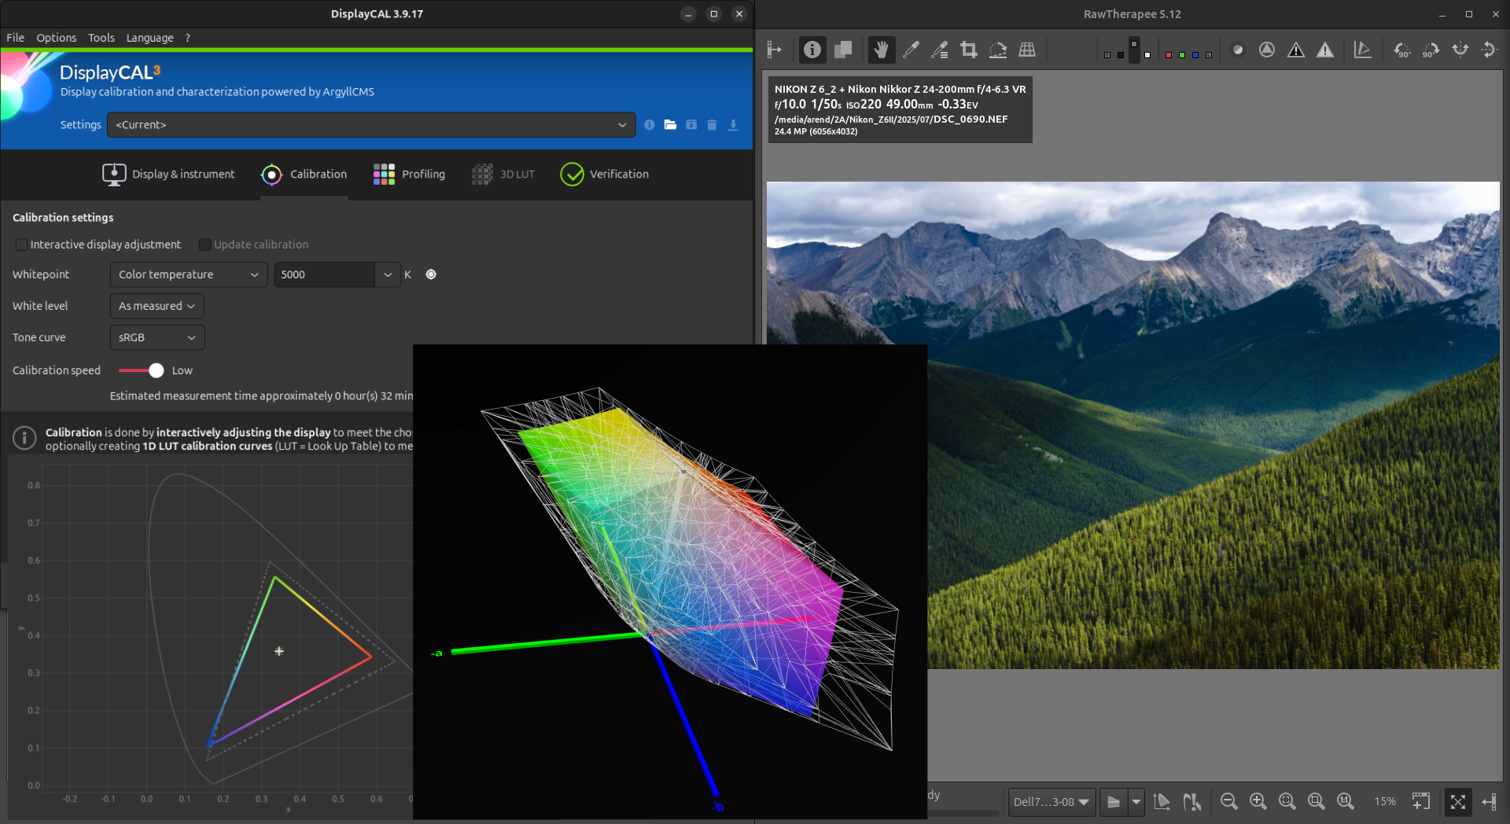
Task: Open the Color temperature whitepoint dropdown
Action: point(188,274)
